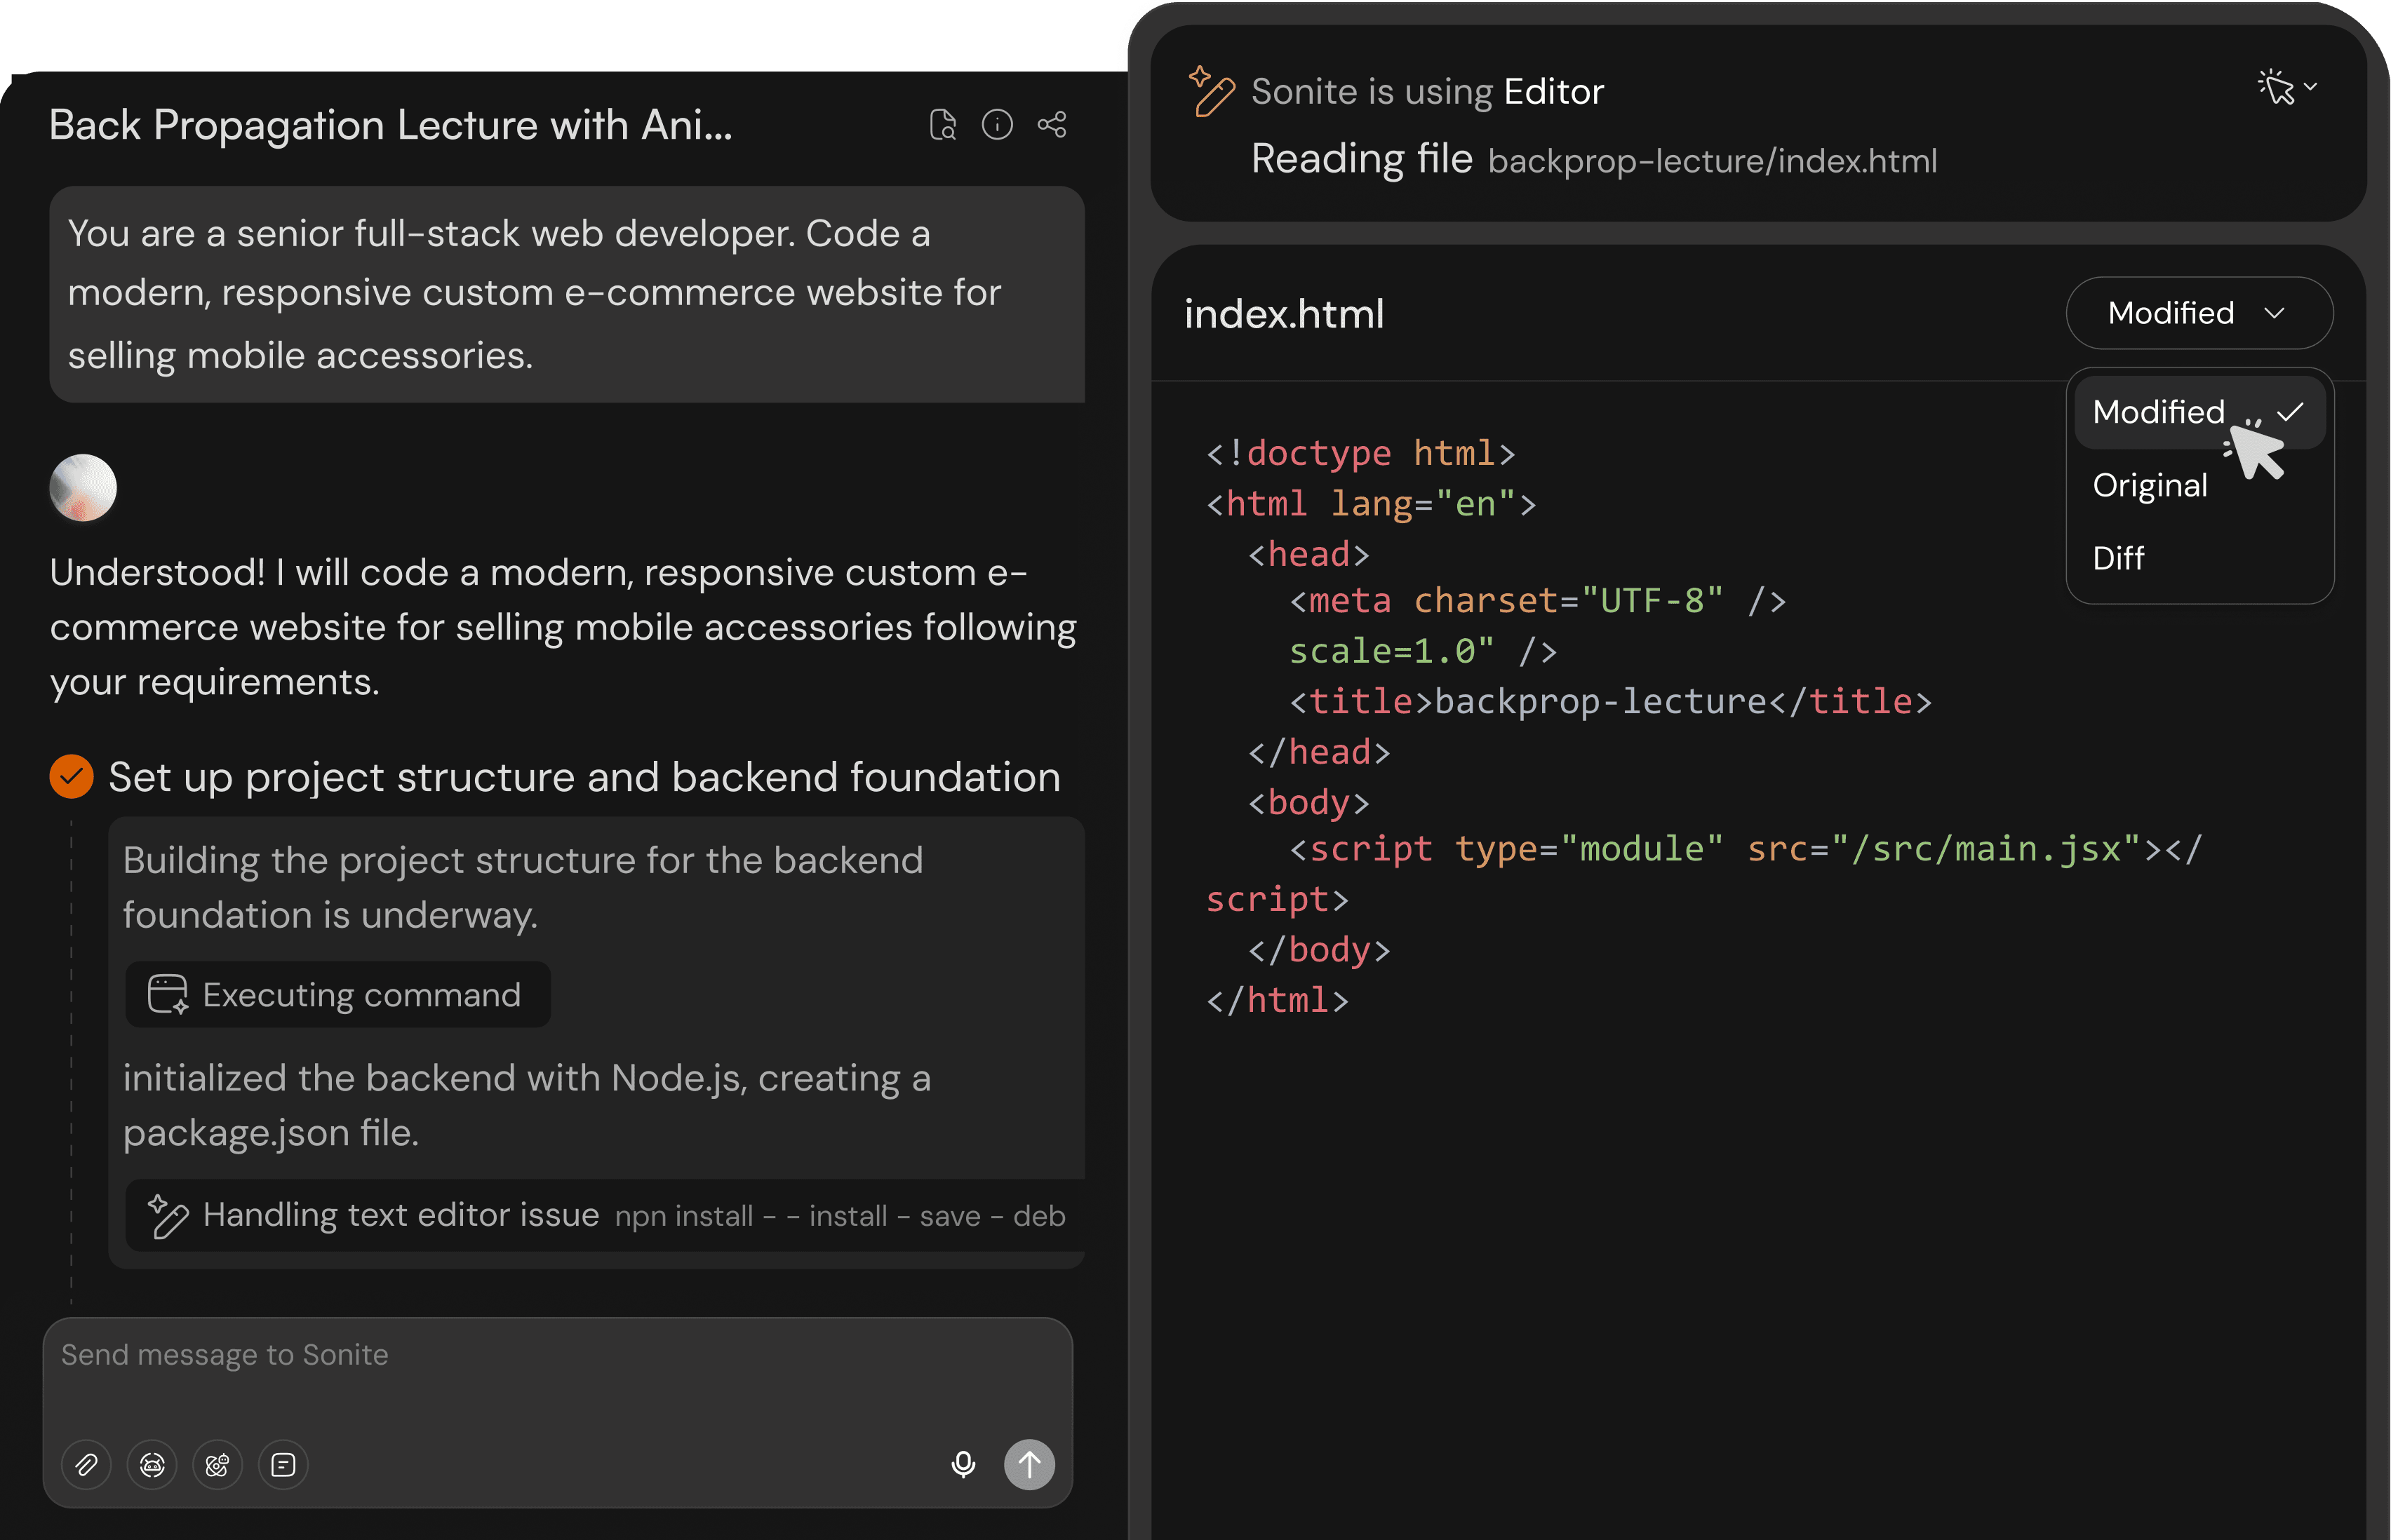Click the info circle icon in header
The height and width of the screenshot is (1540, 2391).
(996, 125)
